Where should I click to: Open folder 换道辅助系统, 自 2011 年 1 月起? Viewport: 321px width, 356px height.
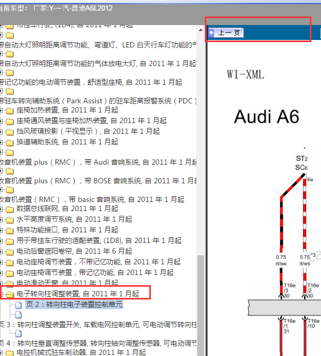pos(67,142)
